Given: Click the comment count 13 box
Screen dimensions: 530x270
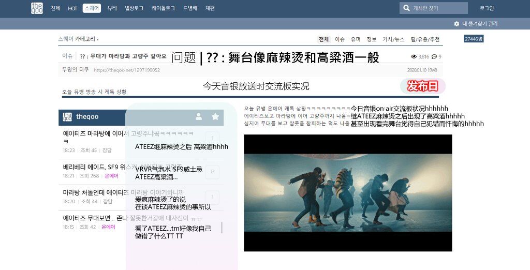Looking at the screenshot, I should pyautogui.click(x=212, y=172).
